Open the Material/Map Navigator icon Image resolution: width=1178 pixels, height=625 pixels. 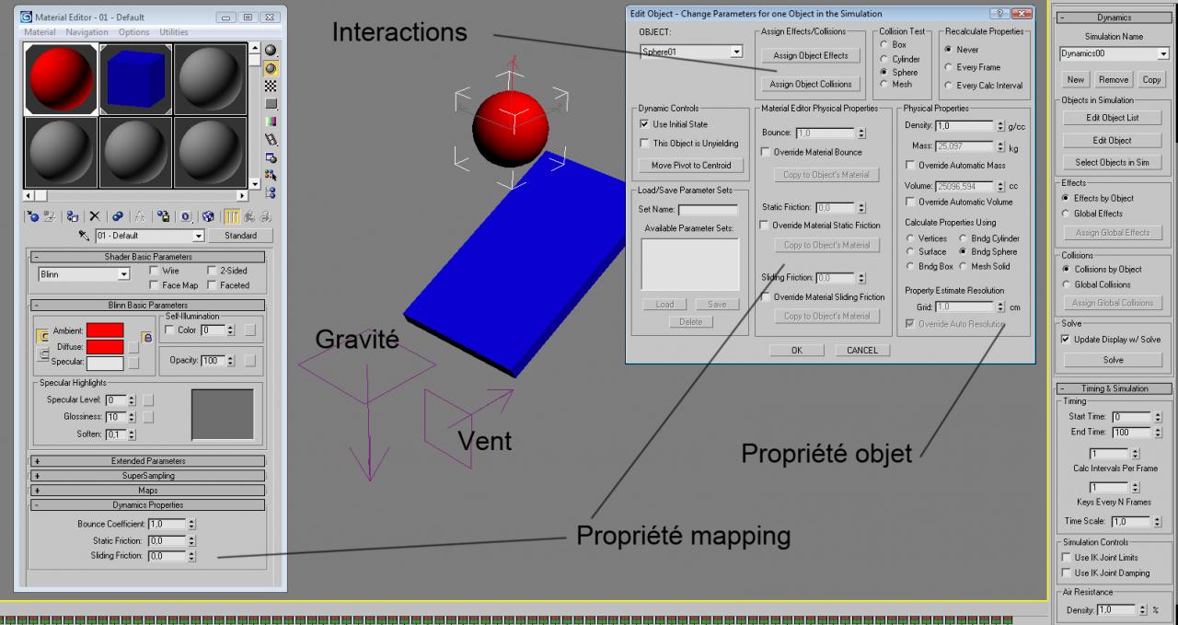point(271,192)
